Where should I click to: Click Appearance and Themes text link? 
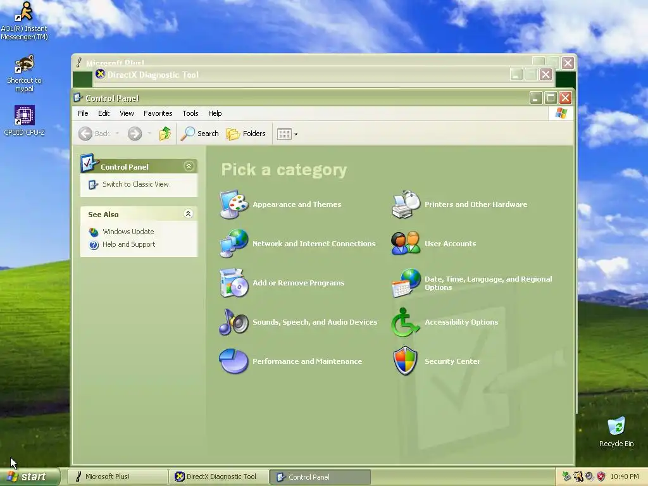(x=297, y=204)
